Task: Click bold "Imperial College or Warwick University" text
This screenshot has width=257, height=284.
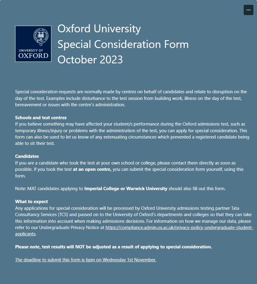Action: click(126, 189)
